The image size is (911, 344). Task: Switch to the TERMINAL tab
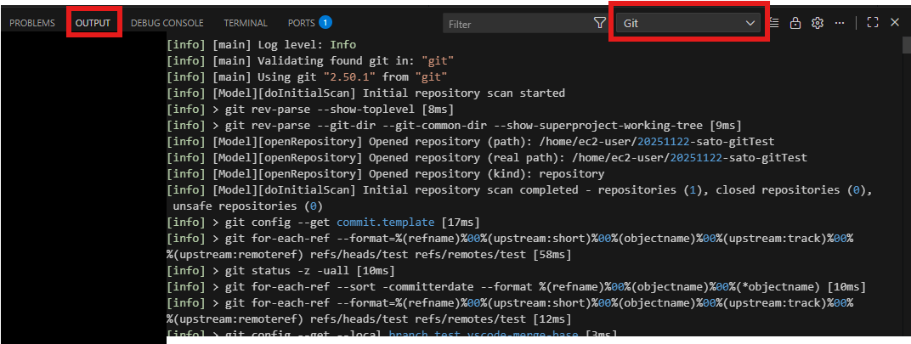246,23
